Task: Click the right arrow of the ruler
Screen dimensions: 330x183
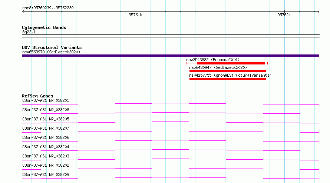Action: (x=318, y=12)
